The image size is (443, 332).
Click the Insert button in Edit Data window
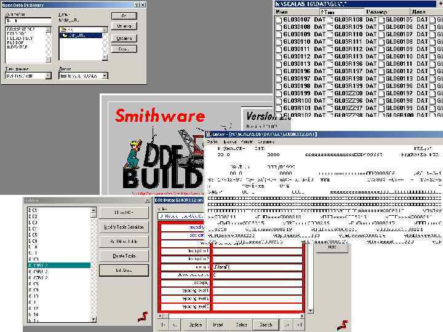218,325
